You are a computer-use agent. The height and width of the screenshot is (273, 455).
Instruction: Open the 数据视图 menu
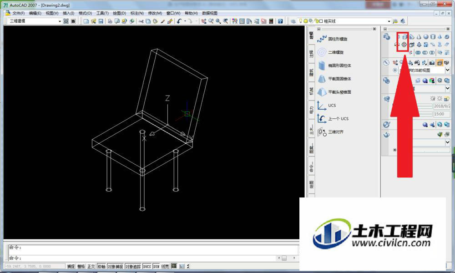click(210, 13)
